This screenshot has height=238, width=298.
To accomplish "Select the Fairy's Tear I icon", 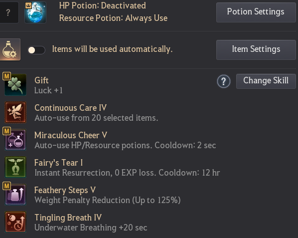I will 15,167.
